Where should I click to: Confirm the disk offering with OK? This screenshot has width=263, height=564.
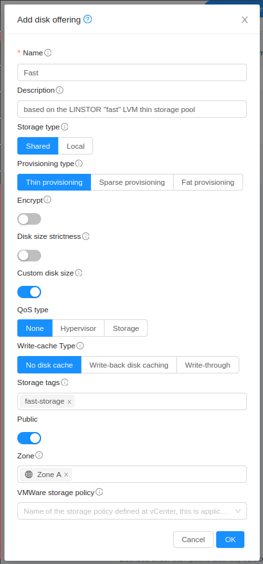(230, 540)
